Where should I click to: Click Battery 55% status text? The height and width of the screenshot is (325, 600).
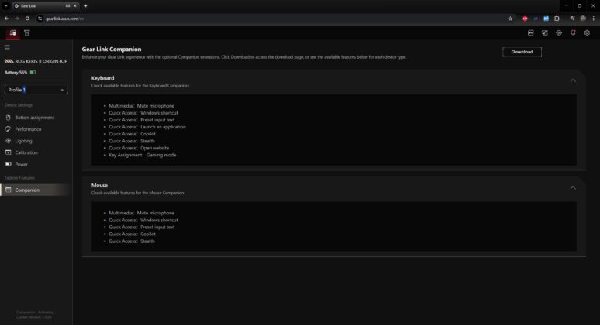click(x=16, y=73)
